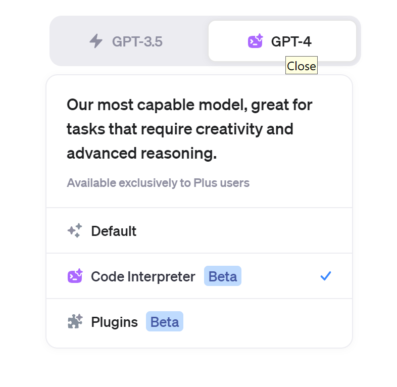Click the words 'advanced reasoning.' in description

(x=141, y=154)
